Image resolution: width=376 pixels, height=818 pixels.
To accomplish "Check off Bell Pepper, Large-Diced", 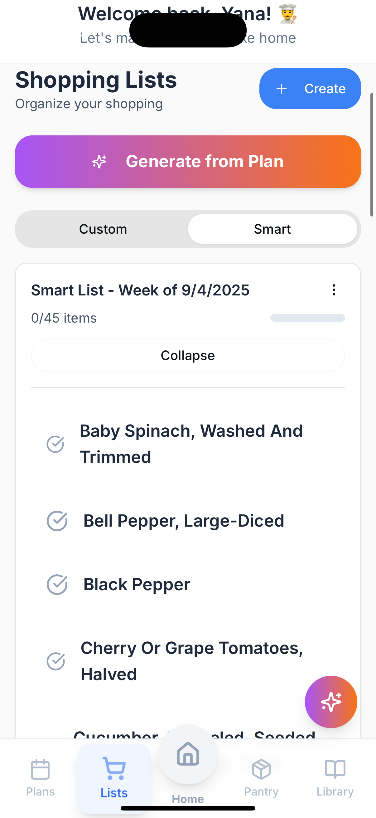I will (57, 521).
